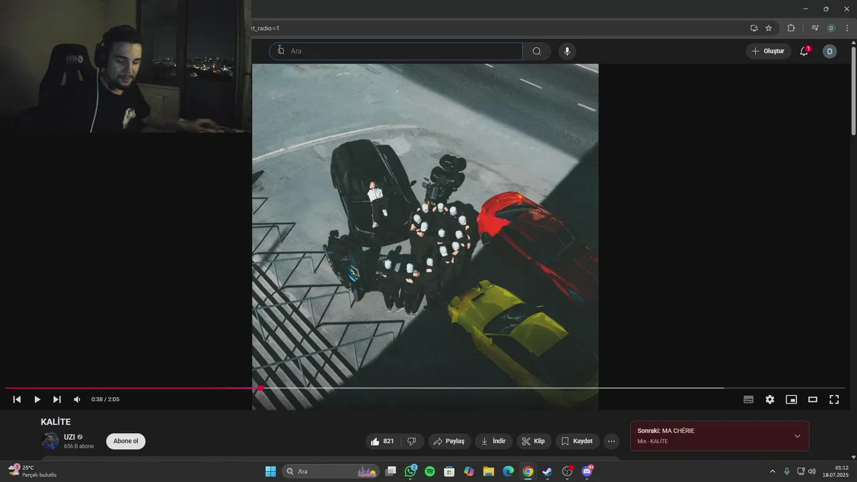Click the KALİTE video title

pos(56,422)
